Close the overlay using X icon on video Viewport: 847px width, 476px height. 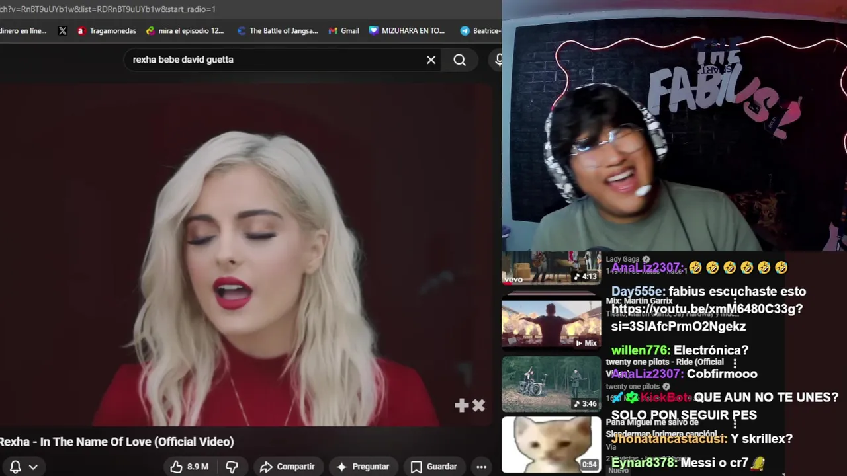478,405
